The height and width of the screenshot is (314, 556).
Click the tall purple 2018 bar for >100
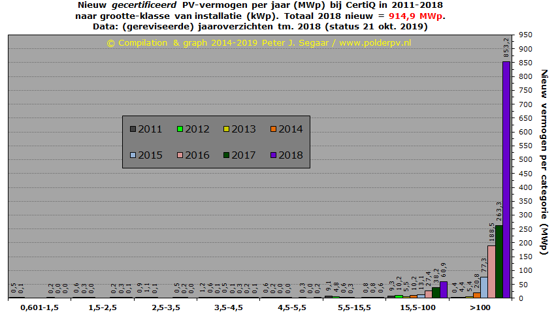[x=506, y=180]
